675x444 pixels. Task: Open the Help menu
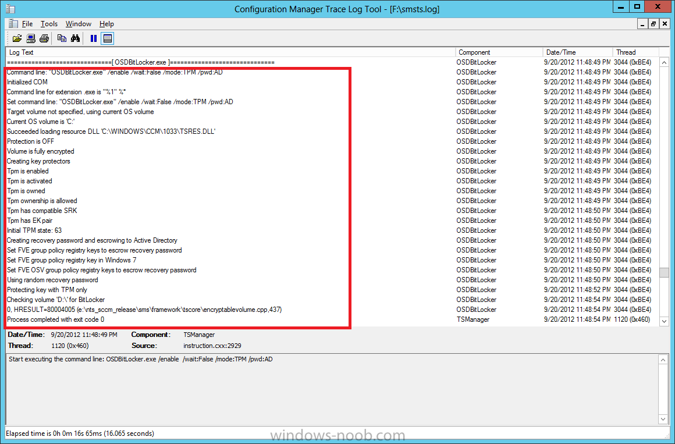[x=106, y=24]
